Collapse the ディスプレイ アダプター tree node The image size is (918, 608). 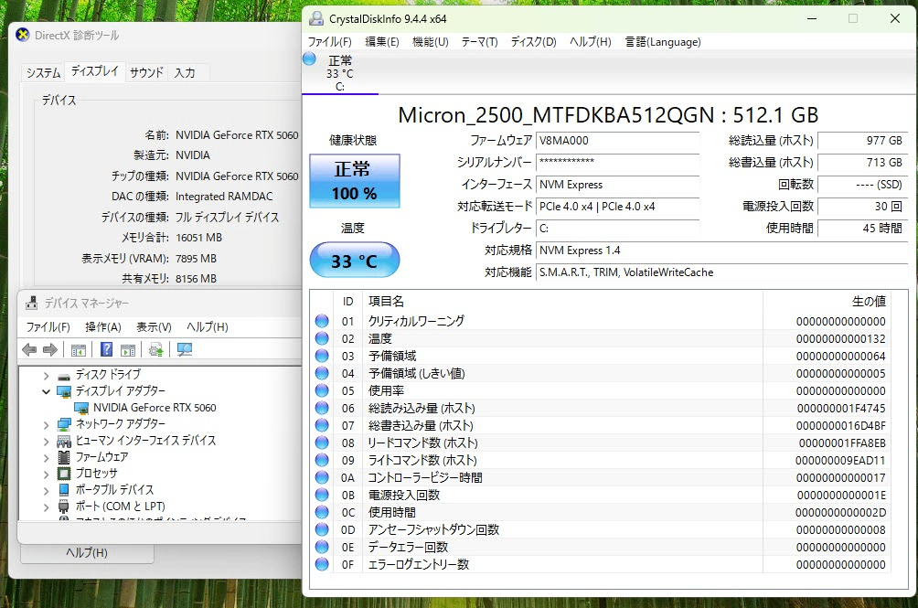click(47, 391)
